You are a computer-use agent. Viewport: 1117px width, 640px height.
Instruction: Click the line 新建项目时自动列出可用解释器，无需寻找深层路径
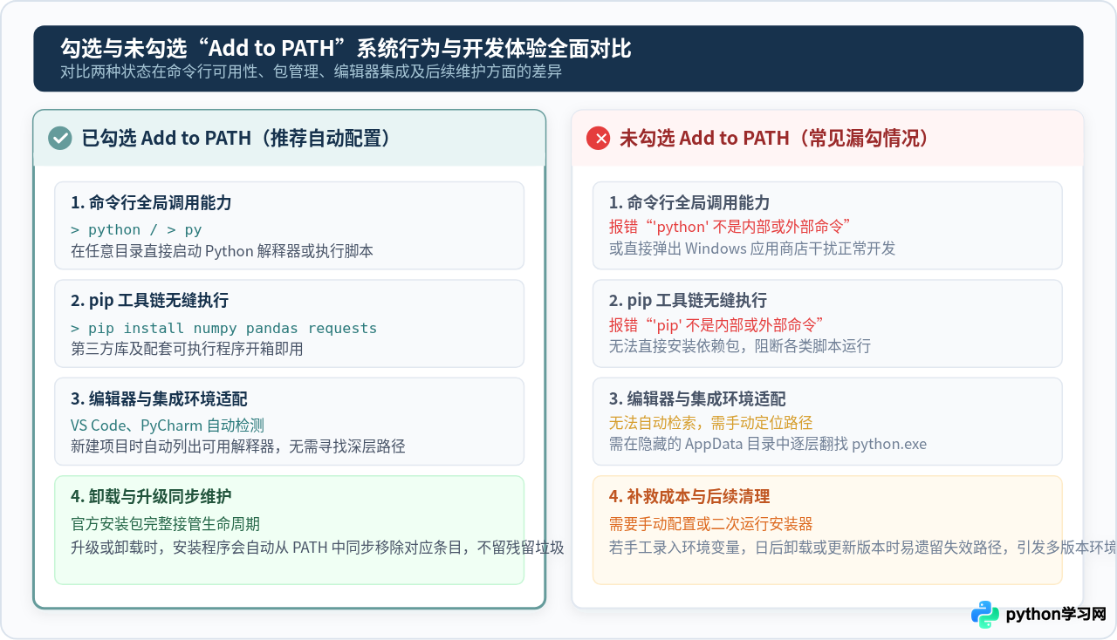pos(238,446)
